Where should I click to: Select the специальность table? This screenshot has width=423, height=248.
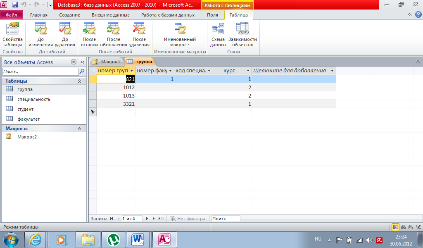(x=44, y=99)
